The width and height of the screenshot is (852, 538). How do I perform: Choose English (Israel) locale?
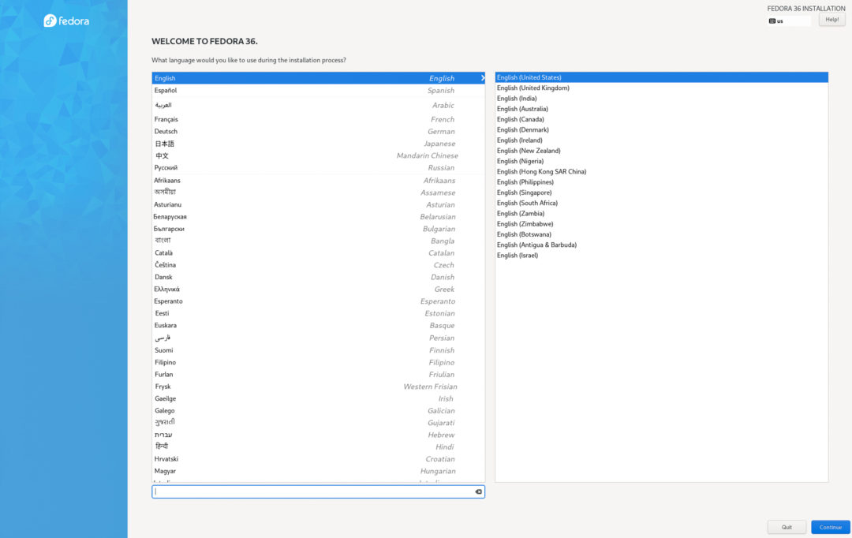pos(661,256)
